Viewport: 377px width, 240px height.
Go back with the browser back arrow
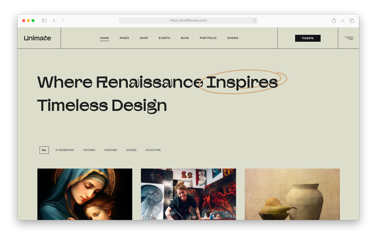coord(54,21)
